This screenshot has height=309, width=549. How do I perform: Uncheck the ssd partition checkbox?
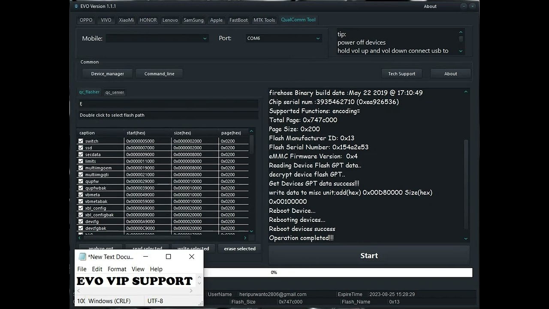(81, 148)
